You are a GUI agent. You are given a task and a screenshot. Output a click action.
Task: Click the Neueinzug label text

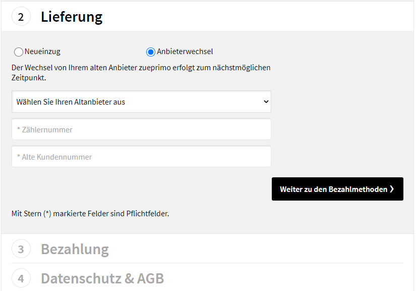click(42, 52)
